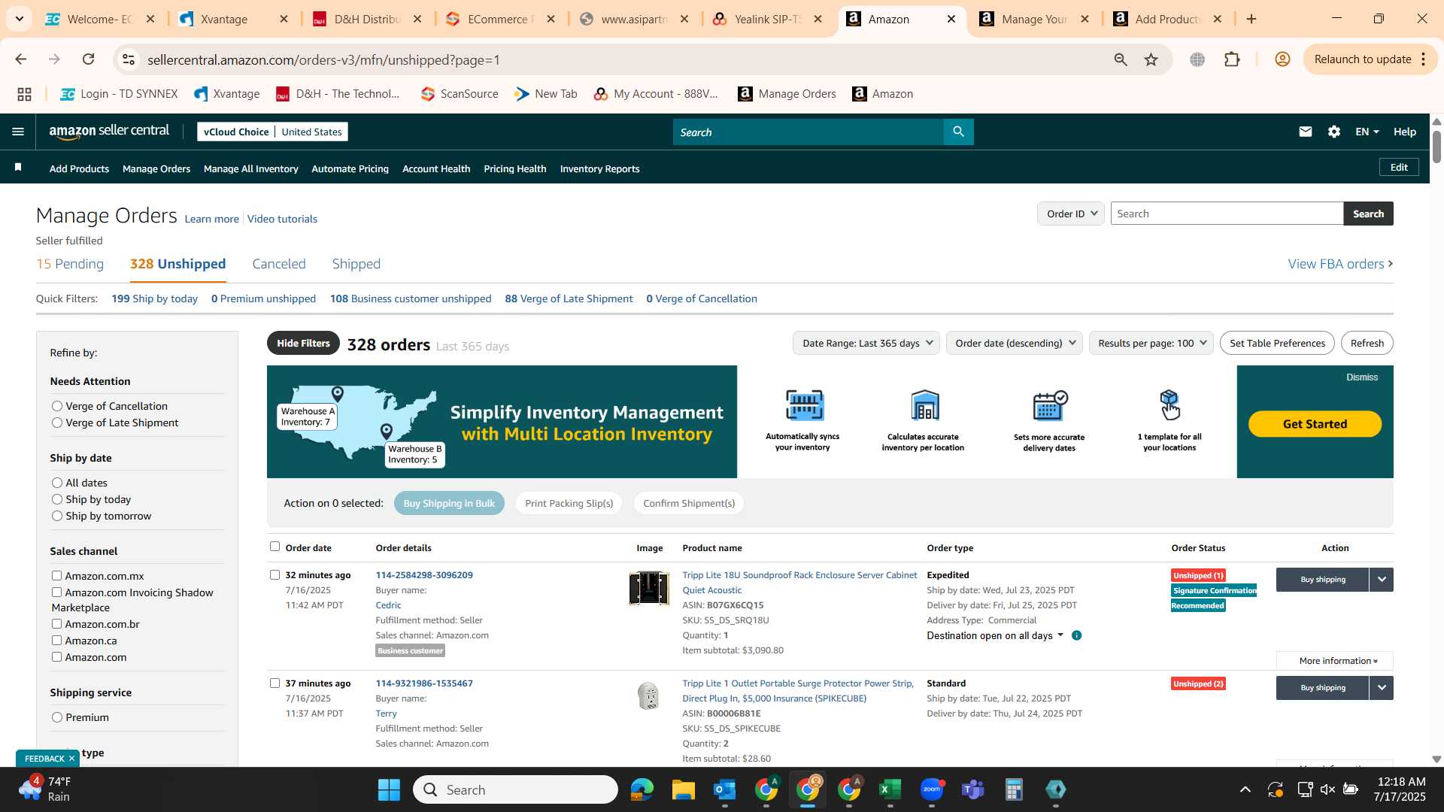Screen dimensions: 1444x812
Task: Open Order date (descending) sort dropdown
Action: [1015, 343]
